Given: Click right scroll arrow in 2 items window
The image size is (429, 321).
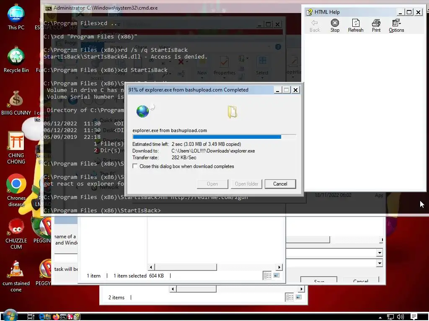Looking at the screenshot, I should [301, 289].
